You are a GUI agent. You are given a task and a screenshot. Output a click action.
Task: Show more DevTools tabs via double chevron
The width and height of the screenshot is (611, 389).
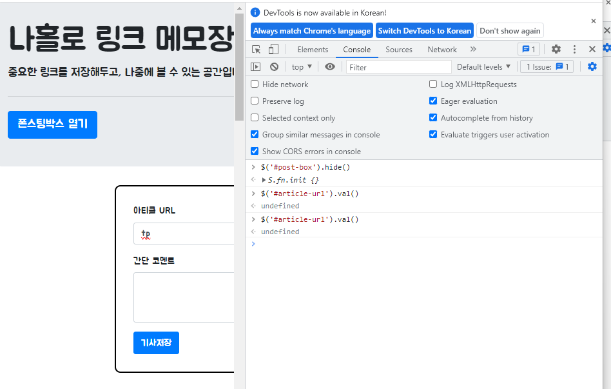pos(473,49)
